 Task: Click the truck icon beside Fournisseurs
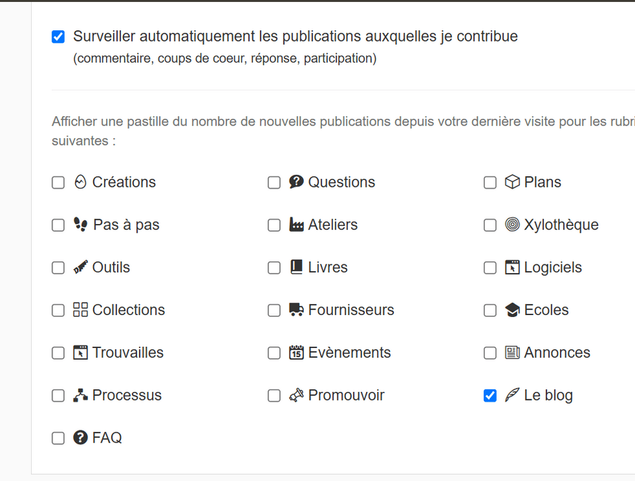point(296,310)
